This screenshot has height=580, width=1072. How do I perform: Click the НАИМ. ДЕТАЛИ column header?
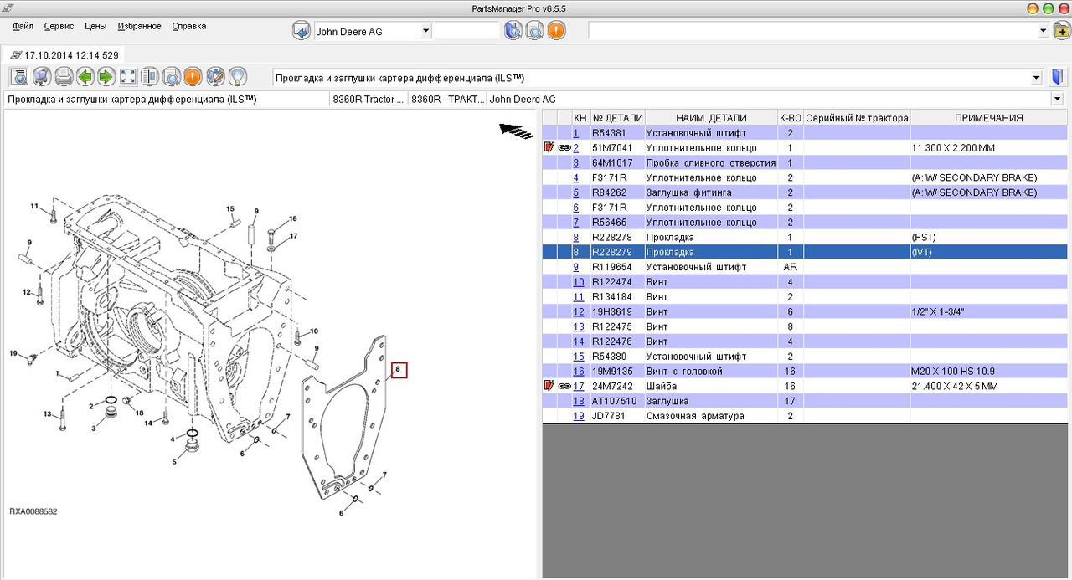coord(711,118)
